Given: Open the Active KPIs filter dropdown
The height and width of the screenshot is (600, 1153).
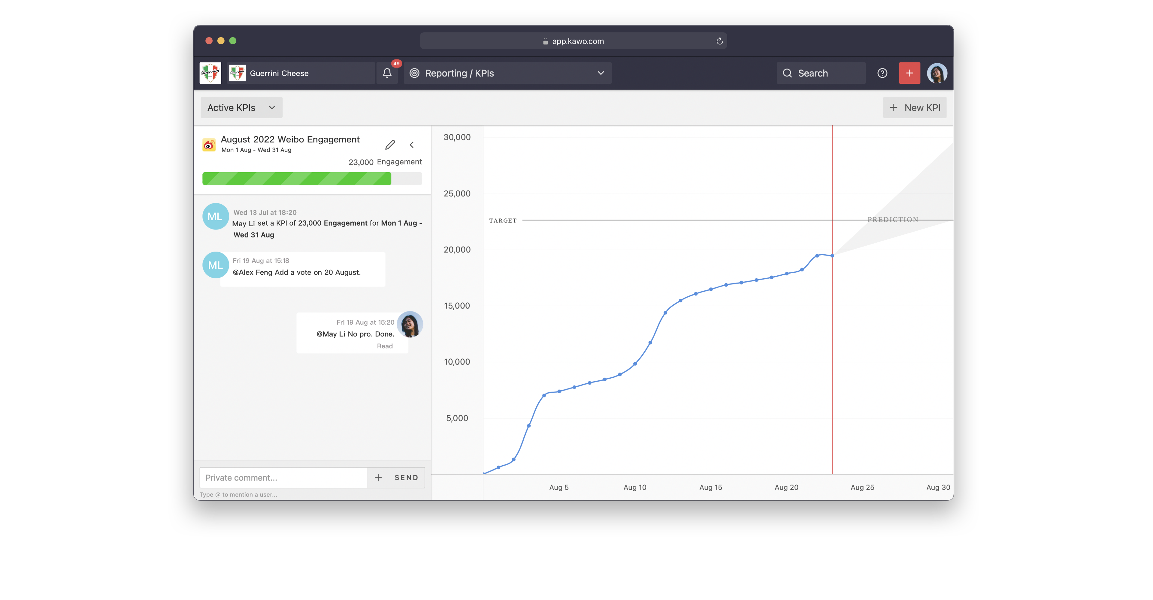Looking at the screenshot, I should [241, 107].
